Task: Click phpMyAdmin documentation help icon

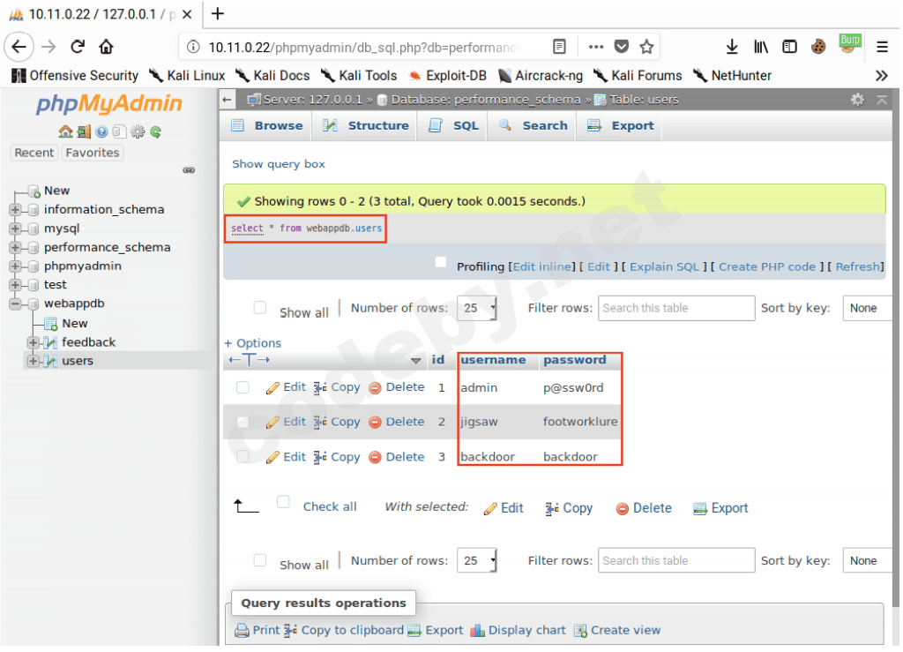Action: (x=102, y=131)
